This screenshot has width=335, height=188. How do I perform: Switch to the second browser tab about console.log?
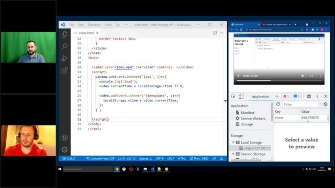point(276,25)
